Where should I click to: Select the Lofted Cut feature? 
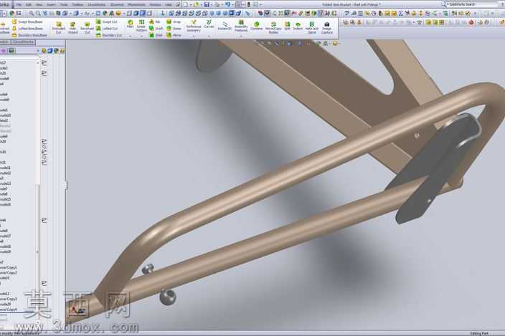point(107,28)
